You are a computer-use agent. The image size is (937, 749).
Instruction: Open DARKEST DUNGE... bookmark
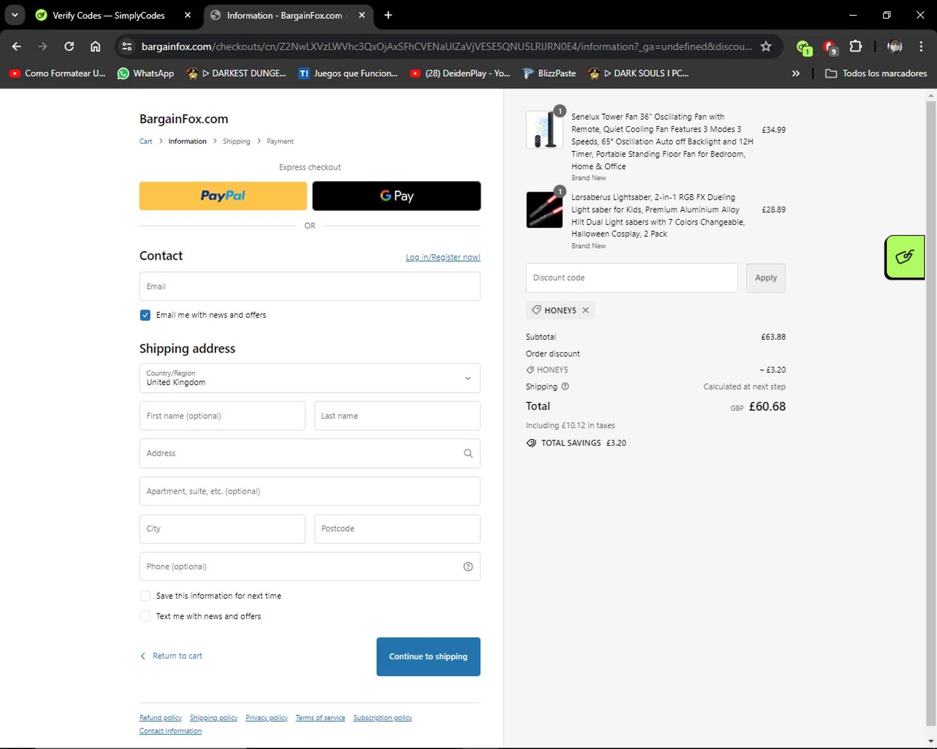tap(237, 73)
